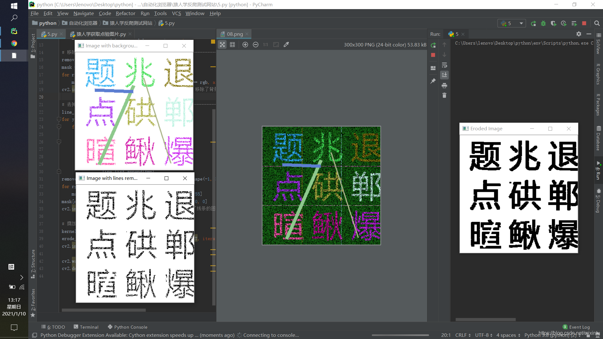603x339 pixels.
Task: Clear the Run console output
Action: pyautogui.click(x=444, y=95)
